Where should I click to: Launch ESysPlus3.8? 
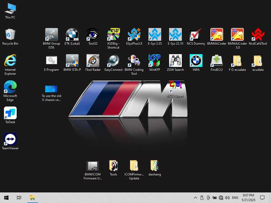[134, 34]
